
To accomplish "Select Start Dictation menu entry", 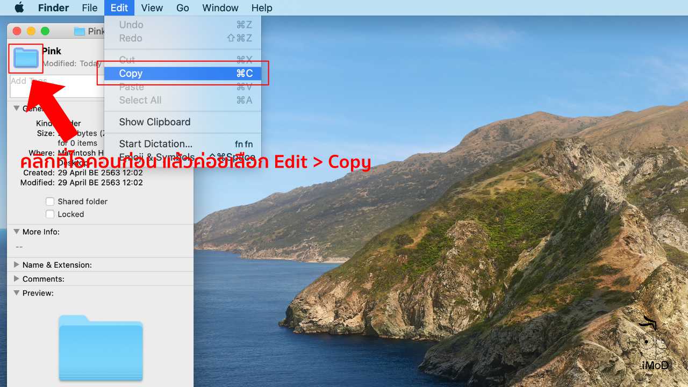I will (156, 144).
